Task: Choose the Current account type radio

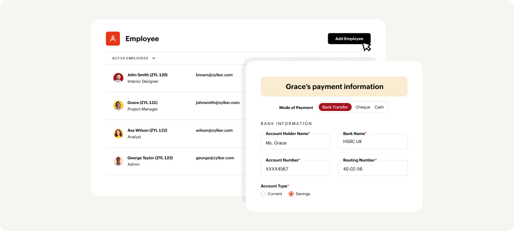Action: click(263, 194)
